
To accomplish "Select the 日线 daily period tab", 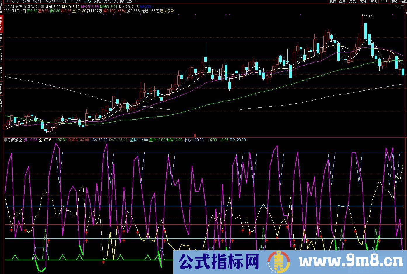I will click(x=88, y=1).
